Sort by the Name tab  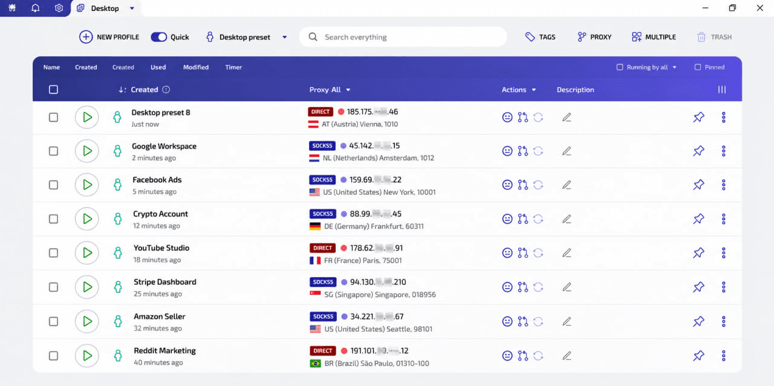pyautogui.click(x=51, y=67)
